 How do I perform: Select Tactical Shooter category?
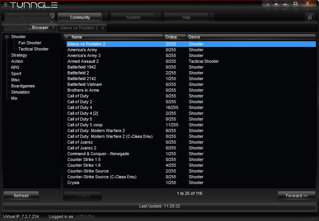click(x=34, y=49)
